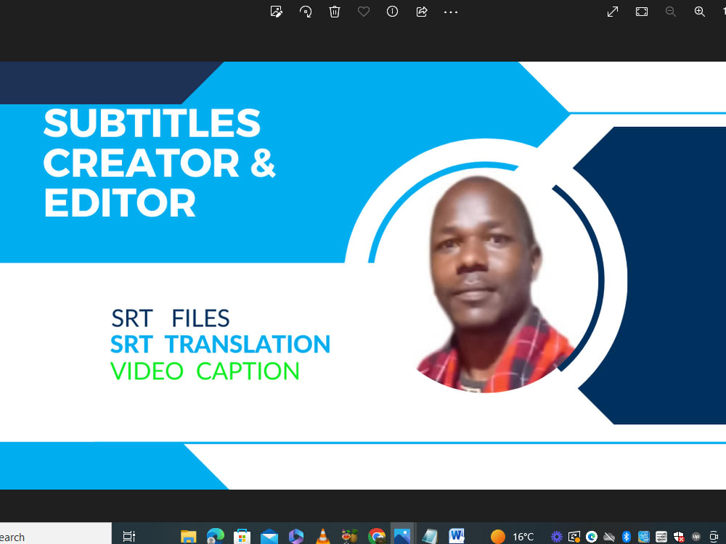Open Task View on taskbar

(129, 537)
